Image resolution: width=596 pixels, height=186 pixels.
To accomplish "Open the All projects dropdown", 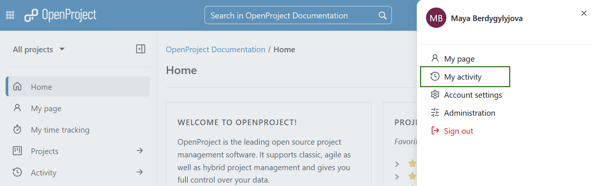I will pyautogui.click(x=39, y=49).
